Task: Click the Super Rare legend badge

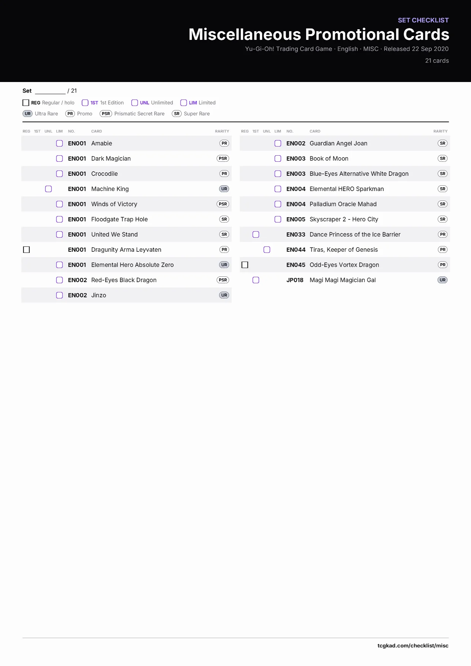Action: (177, 114)
